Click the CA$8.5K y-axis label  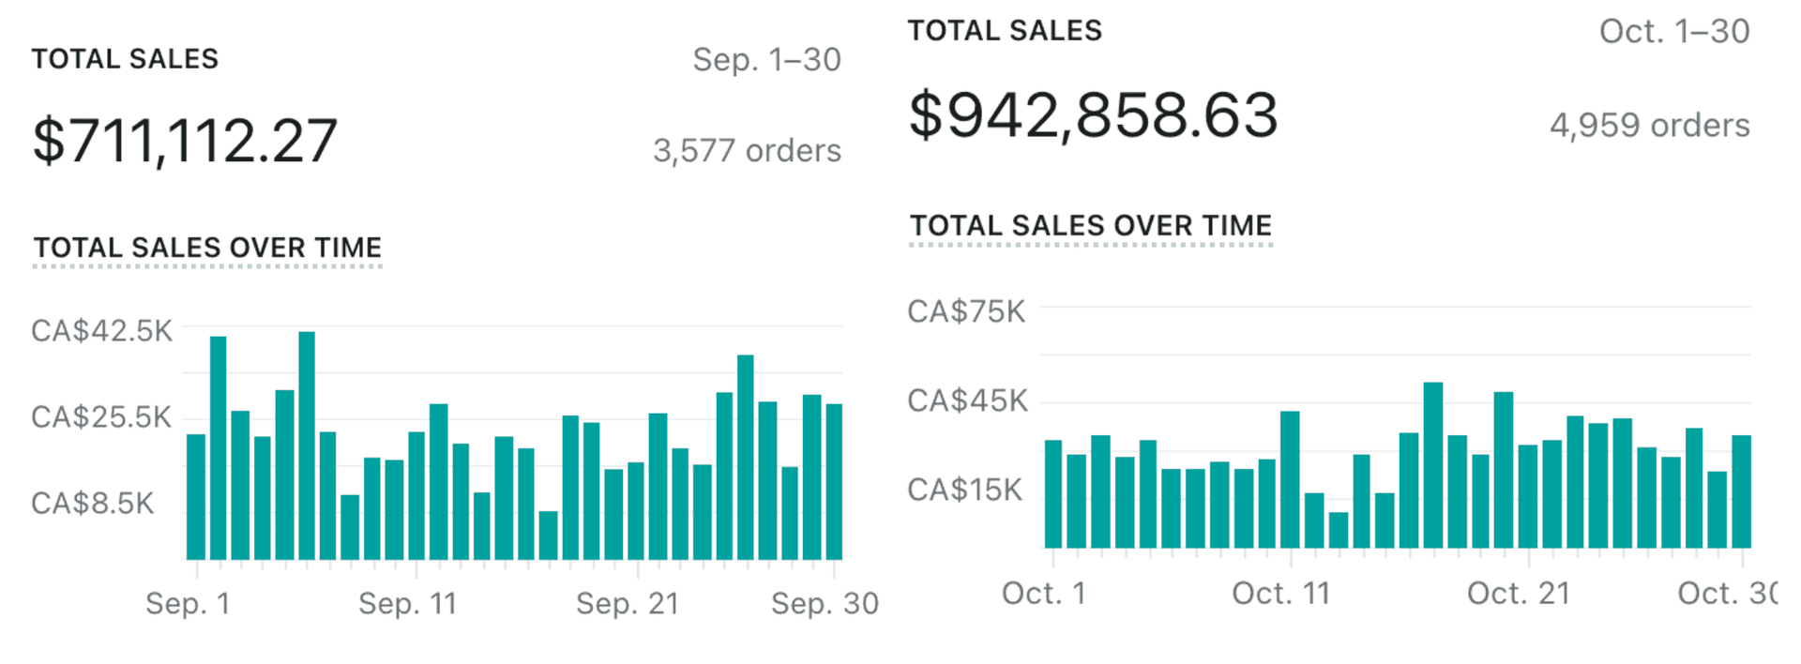click(x=92, y=504)
